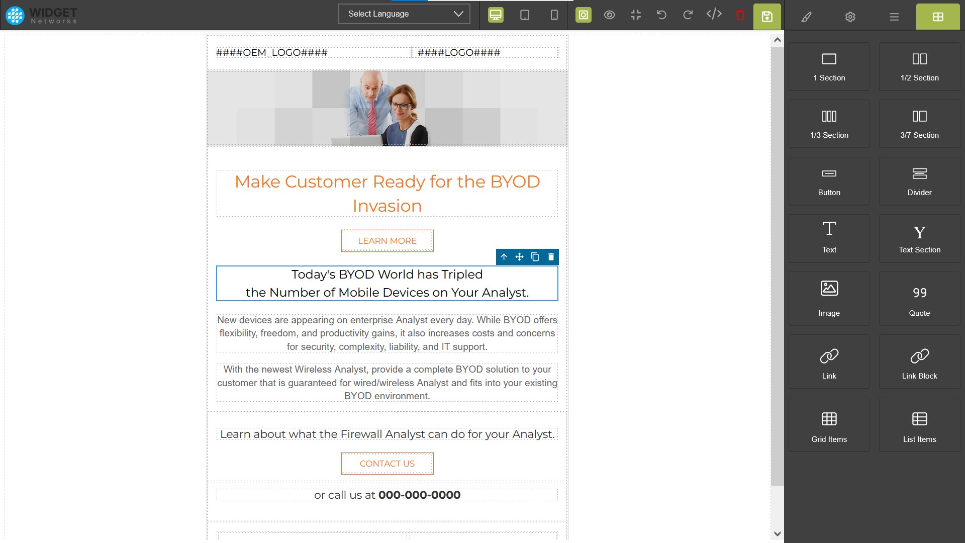
Task: Click the CONTACT US button
Action: [x=387, y=464]
